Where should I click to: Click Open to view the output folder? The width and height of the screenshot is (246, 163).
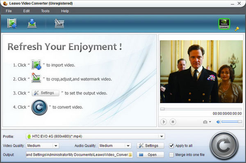150,155
